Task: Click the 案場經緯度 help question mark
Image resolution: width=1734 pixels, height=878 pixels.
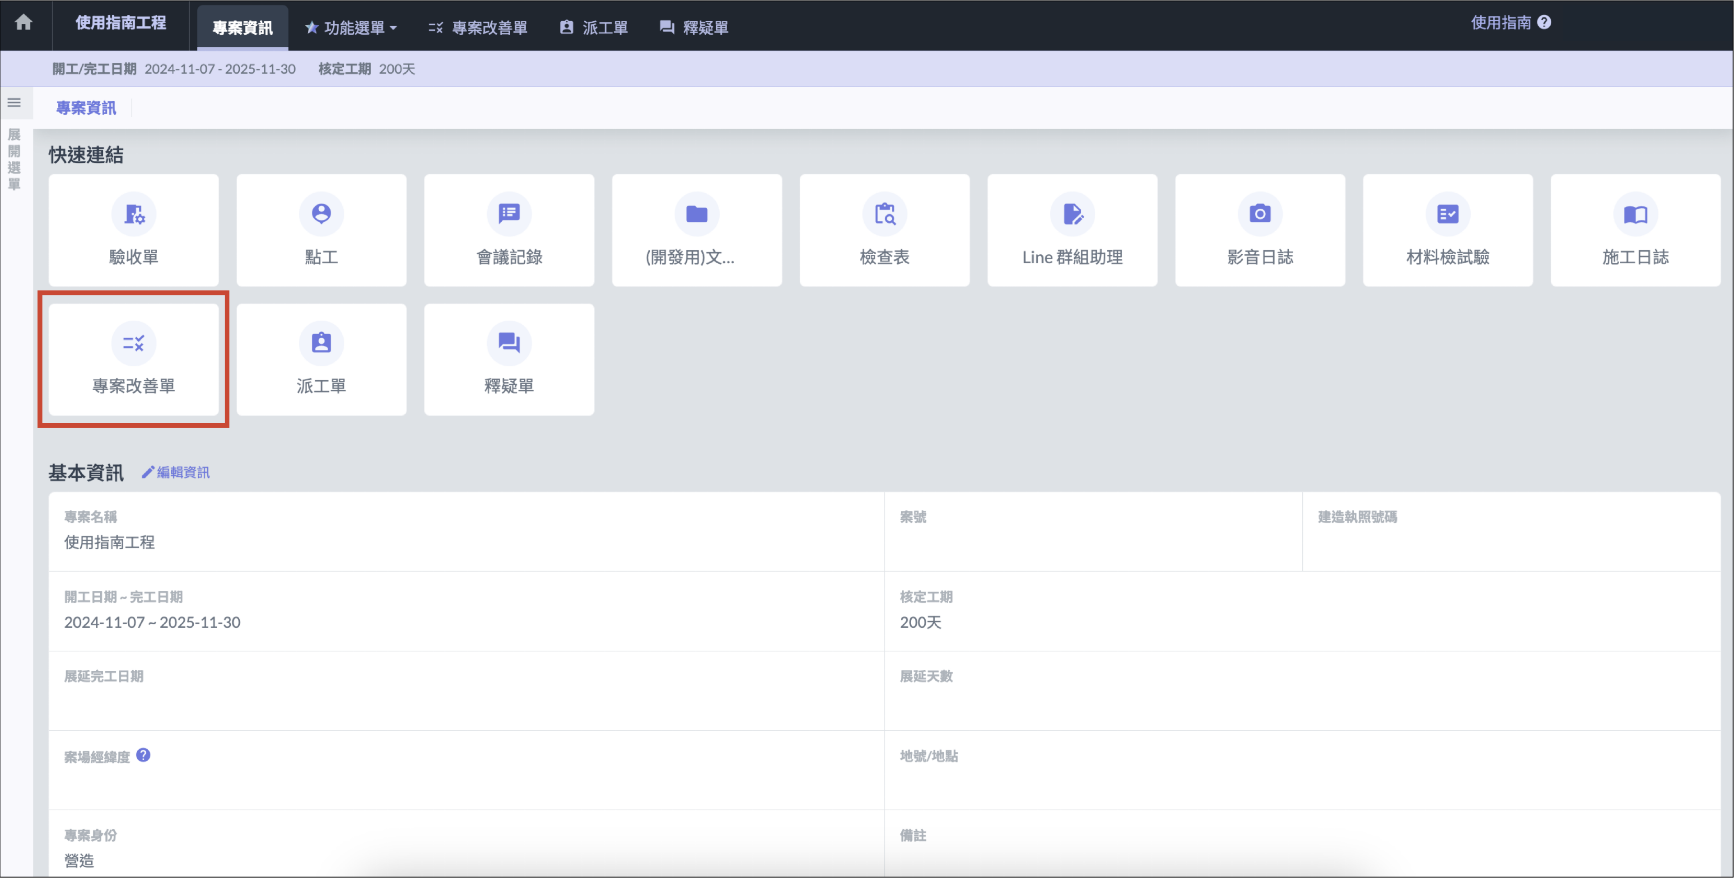Action: (144, 756)
